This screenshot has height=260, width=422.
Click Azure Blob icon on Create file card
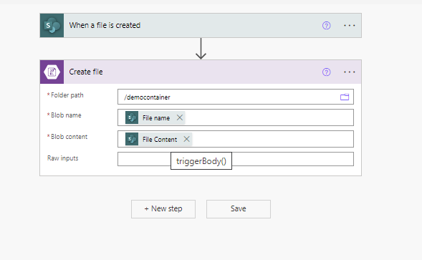52,72
